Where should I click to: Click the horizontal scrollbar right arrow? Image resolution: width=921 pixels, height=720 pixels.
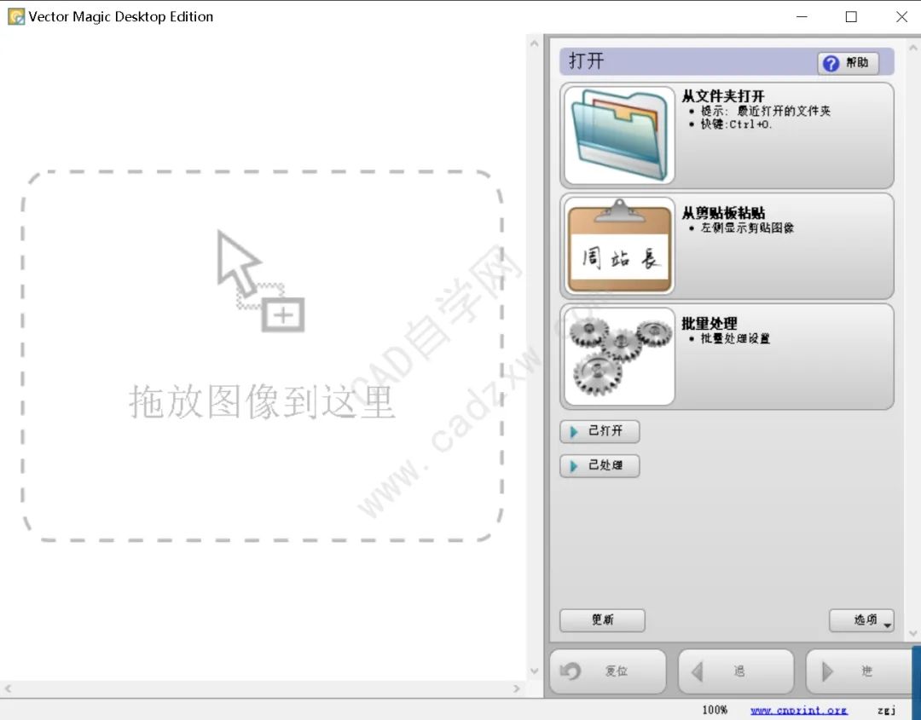pos(516,688)
